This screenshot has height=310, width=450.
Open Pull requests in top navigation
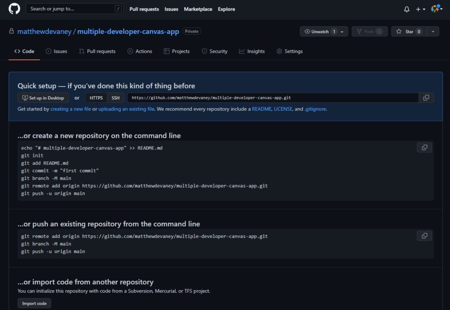(144, 9)
